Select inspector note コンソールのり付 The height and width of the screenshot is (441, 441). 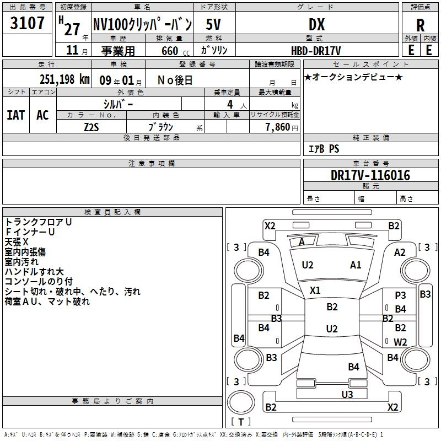click(x=39, y=281)
